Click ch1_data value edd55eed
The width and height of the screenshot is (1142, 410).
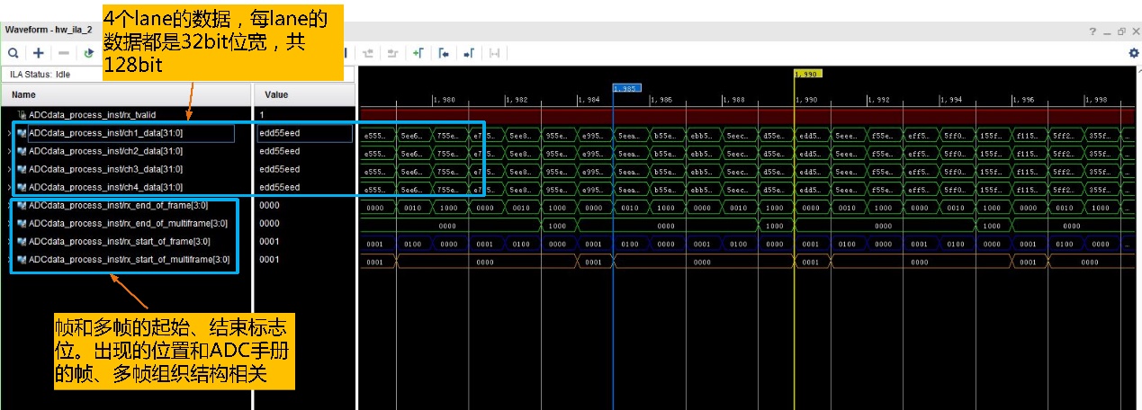279,133
